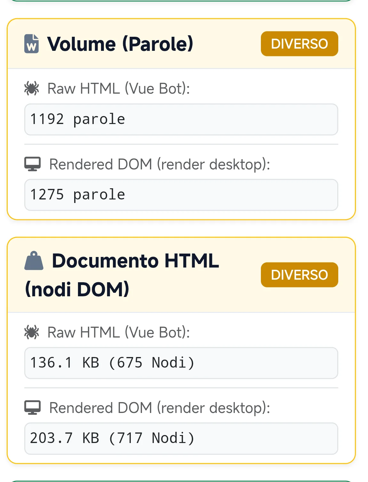
Task: Select the '203.7 KB (717 Nodi)' field
Action: (x=181, y=439)
